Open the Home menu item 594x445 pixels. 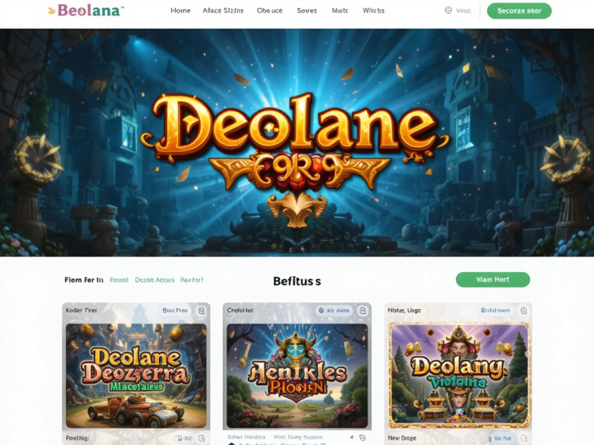180,10
